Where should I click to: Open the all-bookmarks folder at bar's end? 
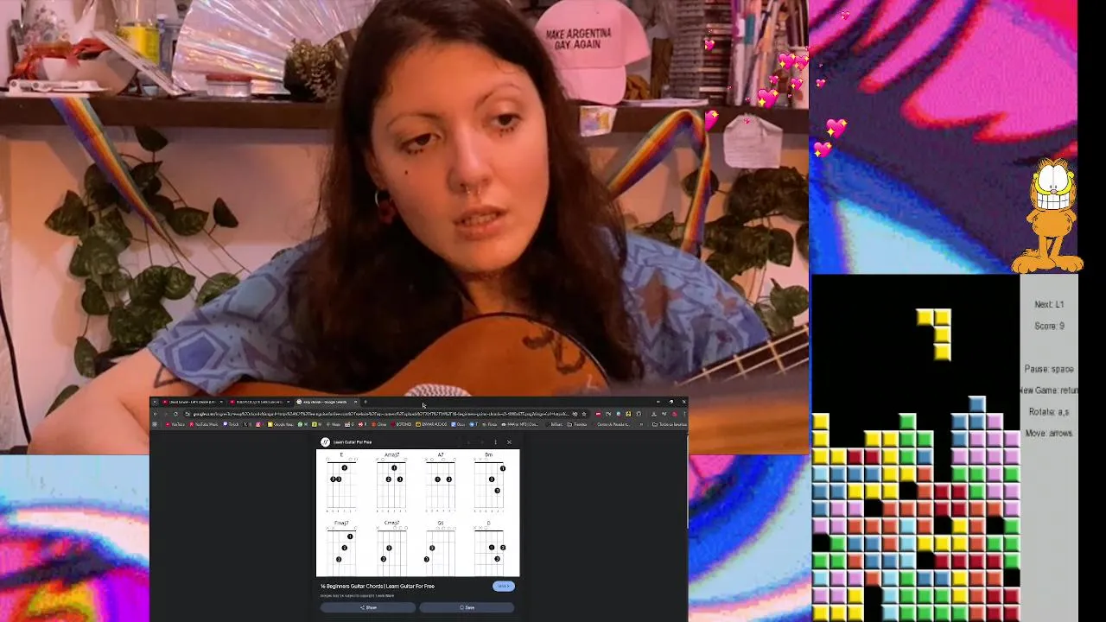tap(669, 424)
